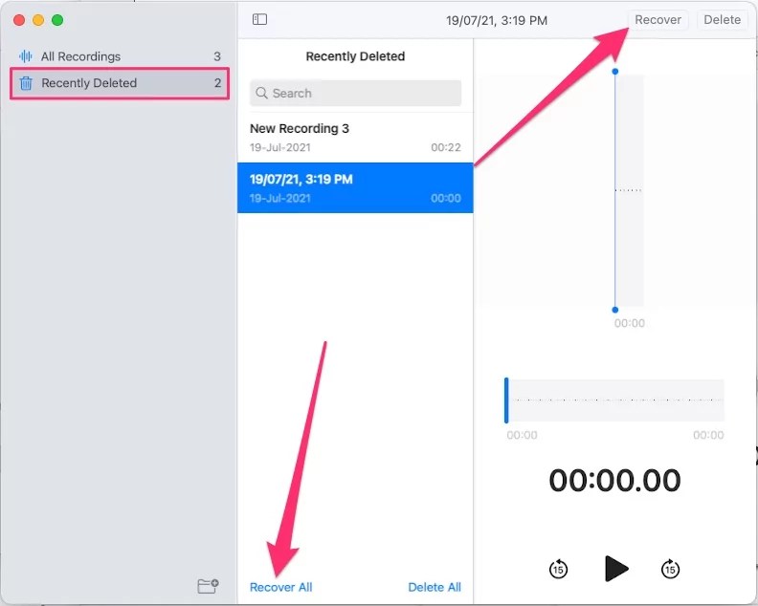The width and height of the screenshot is (758, 606).
Task: Click the overview waveform strip
Action: point(614,400)
